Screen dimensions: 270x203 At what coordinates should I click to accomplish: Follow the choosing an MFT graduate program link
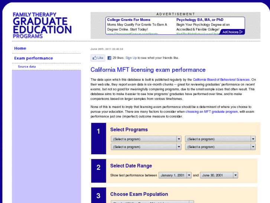[x=211, y=112]
